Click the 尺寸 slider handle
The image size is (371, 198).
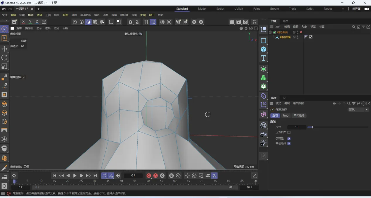312,127
